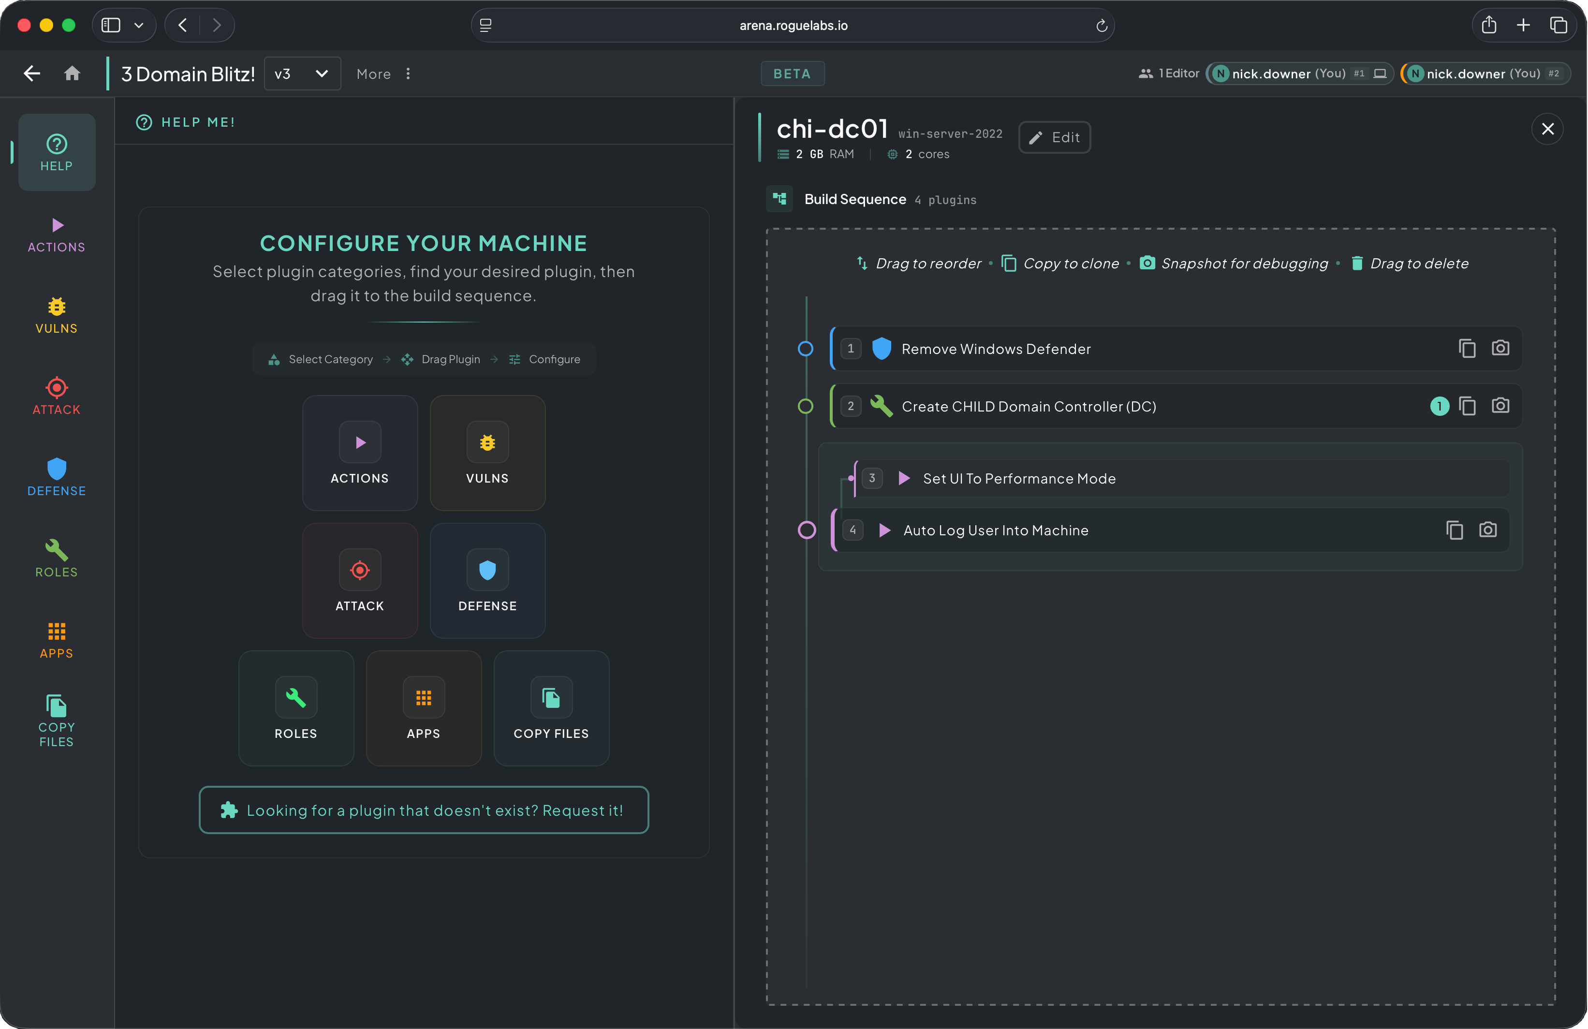Click timeline node for Remove Windows Defender
The width and height of the screenshot is (1588, 1029).
click(x=805, y=348)
